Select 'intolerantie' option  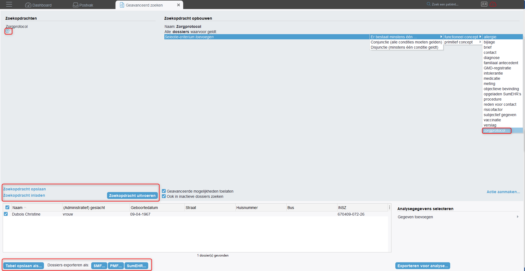(503, 73)
